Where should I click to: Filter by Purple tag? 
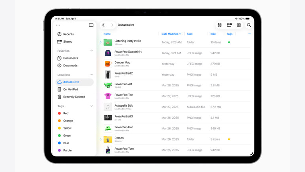click(x=75, y=150)
